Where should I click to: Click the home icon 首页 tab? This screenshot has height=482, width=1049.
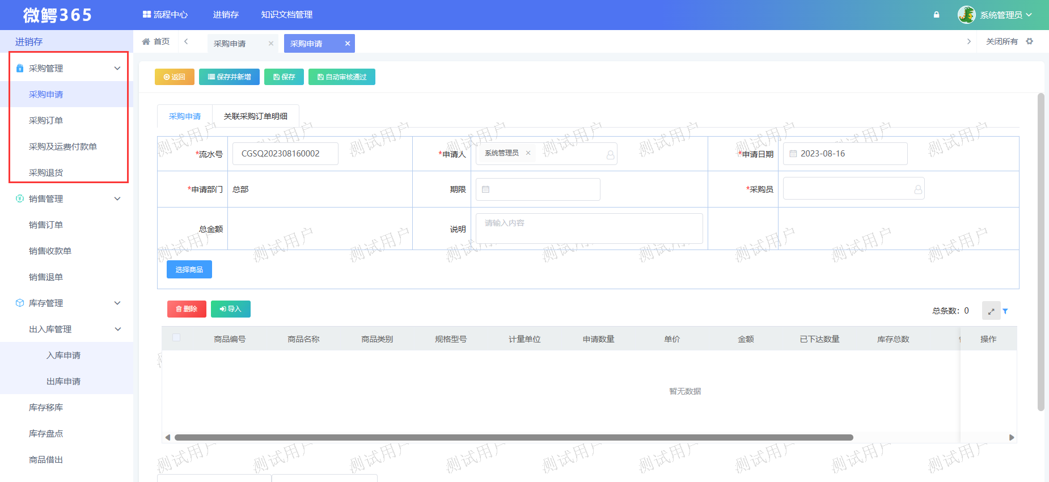click(x=156, y=41)
